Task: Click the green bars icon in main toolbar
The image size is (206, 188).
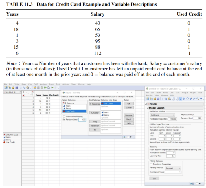Action: click(x=45, y=87)
